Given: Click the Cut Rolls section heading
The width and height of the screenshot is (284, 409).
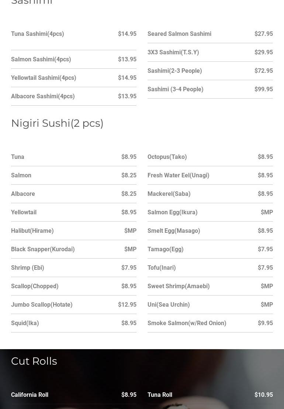Looking at the screenshot, I should click(x=34, y=361).
